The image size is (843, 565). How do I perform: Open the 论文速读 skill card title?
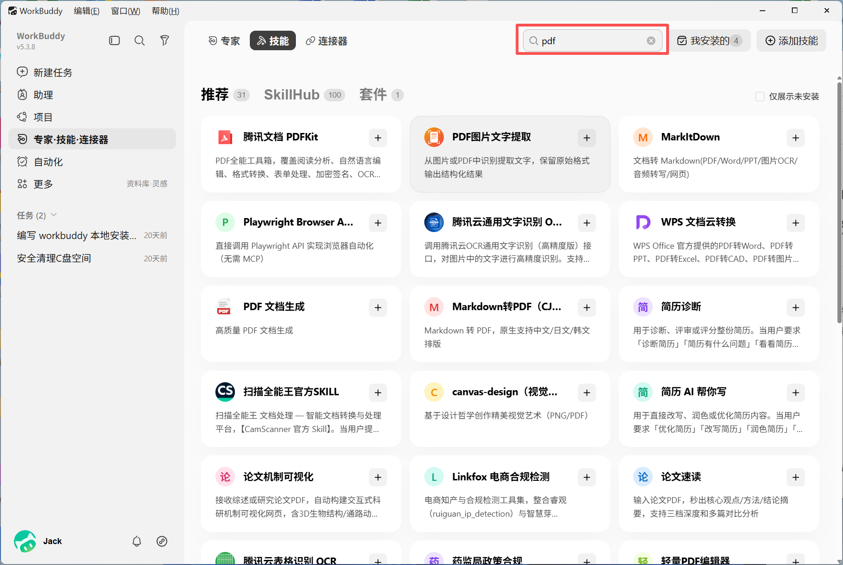[681, 477]
